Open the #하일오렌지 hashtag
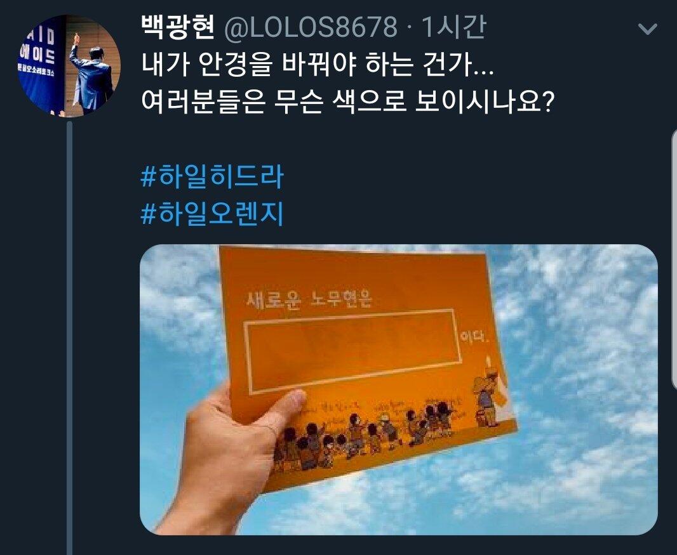Screen dimensions: 677x555 (x=212, y=214)
